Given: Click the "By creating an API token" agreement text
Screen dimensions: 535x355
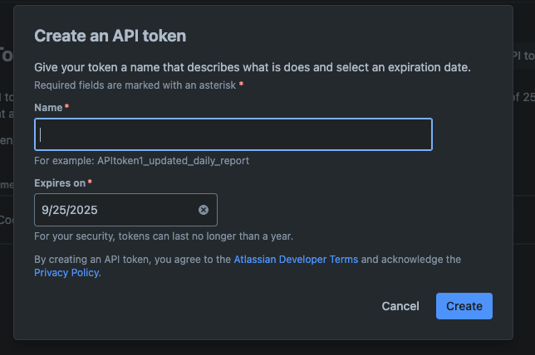Looking at the screenshot, I should pyautogui.click(x=133, y=260).
